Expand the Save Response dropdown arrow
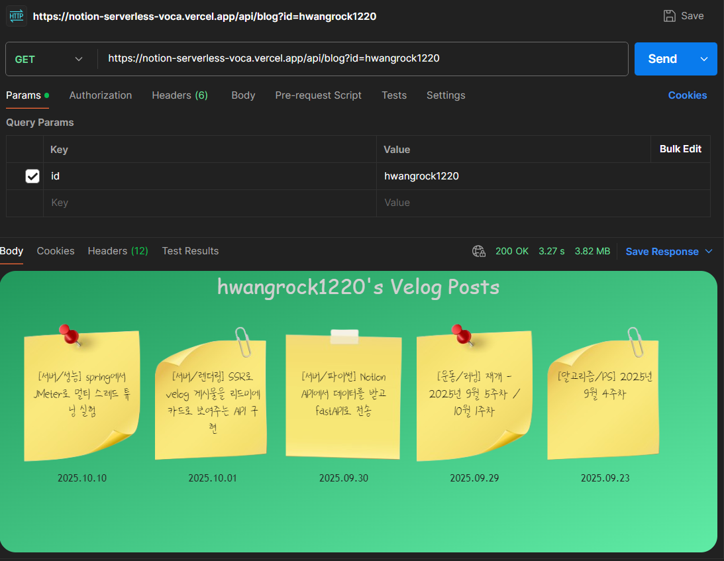The image size is (724, 561). pyautogui.click(x=709, y=251)
